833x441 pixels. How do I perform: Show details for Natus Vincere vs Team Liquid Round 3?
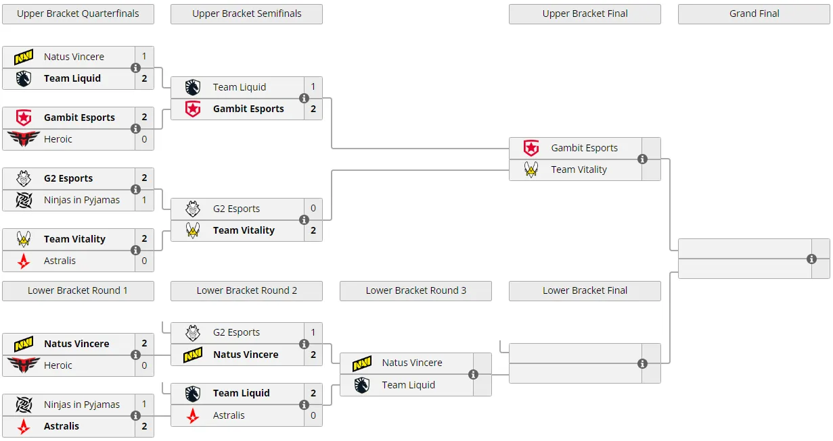[x=473, y=374]
